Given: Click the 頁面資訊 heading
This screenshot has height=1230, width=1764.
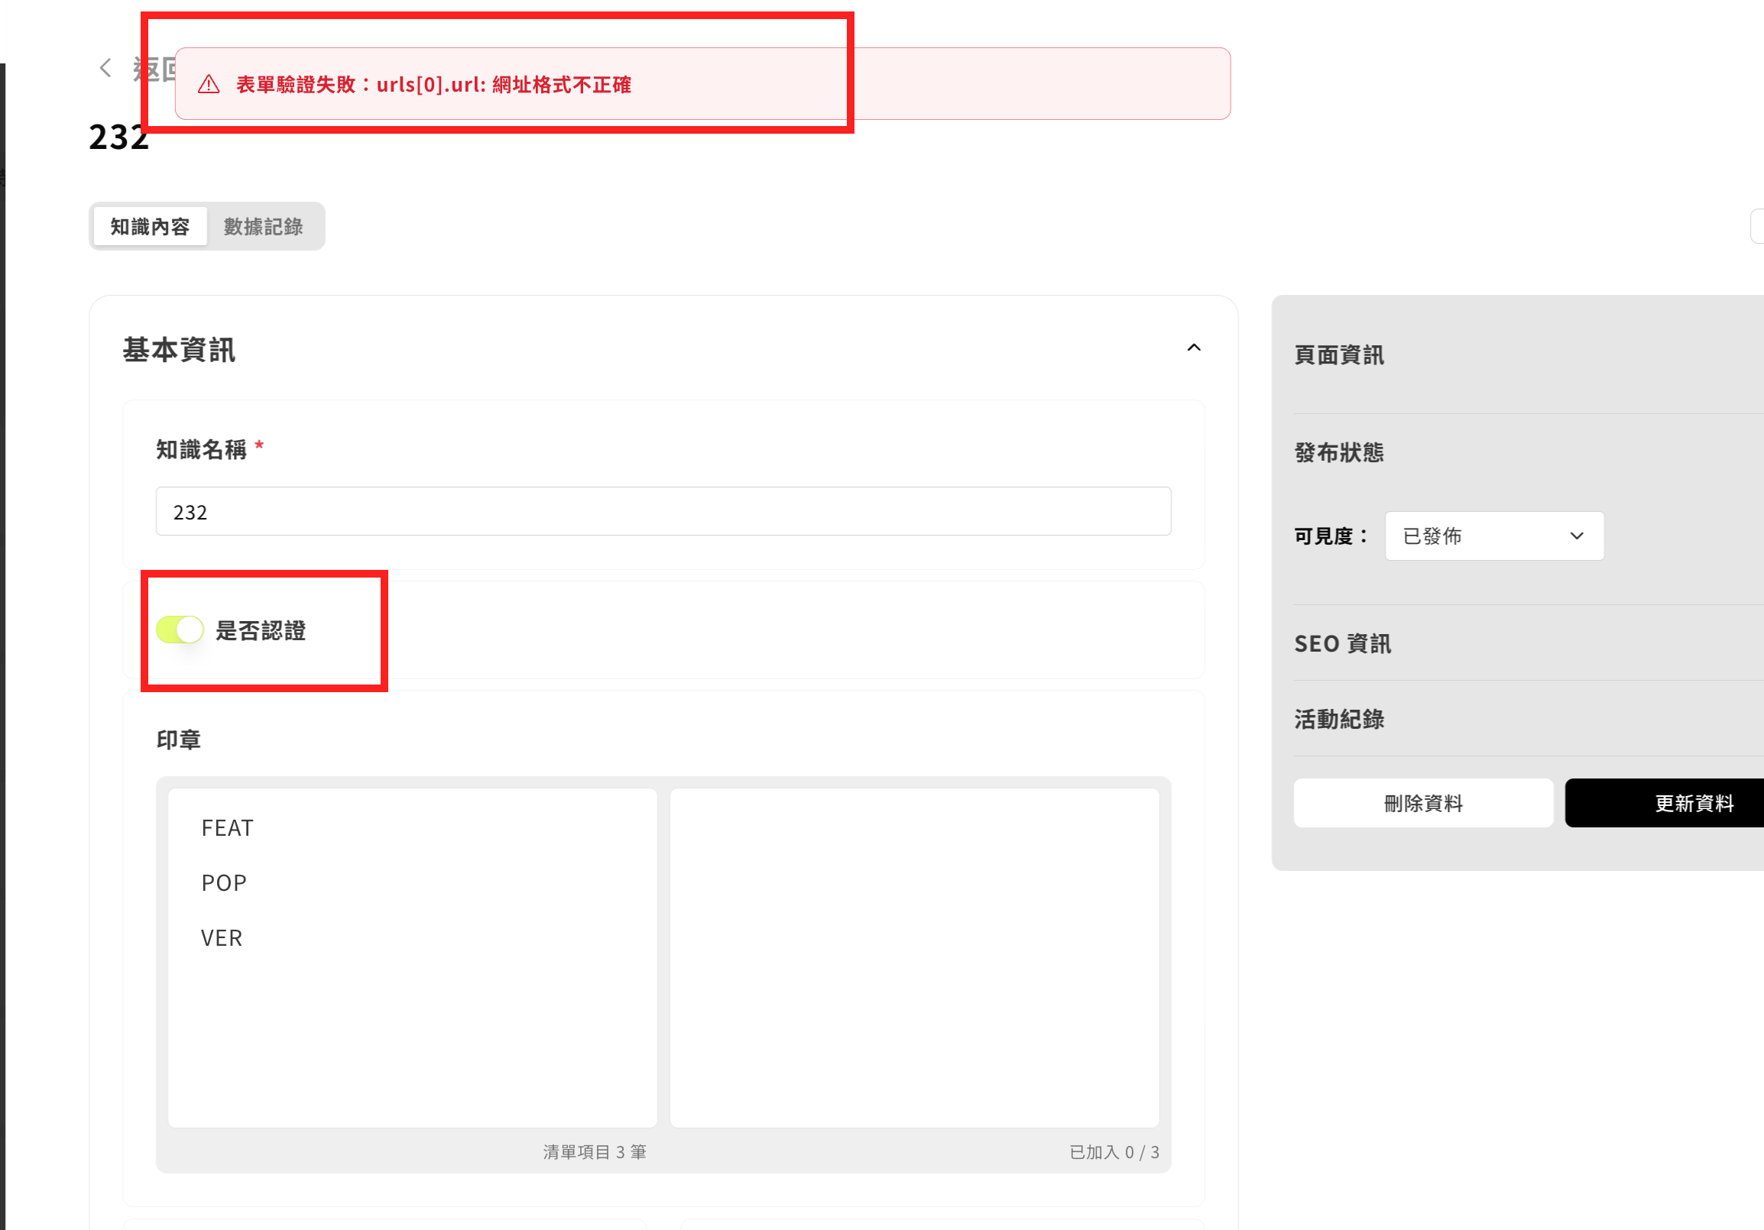Looking at the screenshot, I should [1338, 355].
